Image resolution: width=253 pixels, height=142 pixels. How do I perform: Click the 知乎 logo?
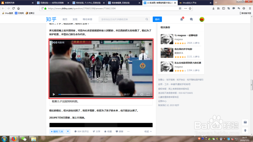point(51,19)
